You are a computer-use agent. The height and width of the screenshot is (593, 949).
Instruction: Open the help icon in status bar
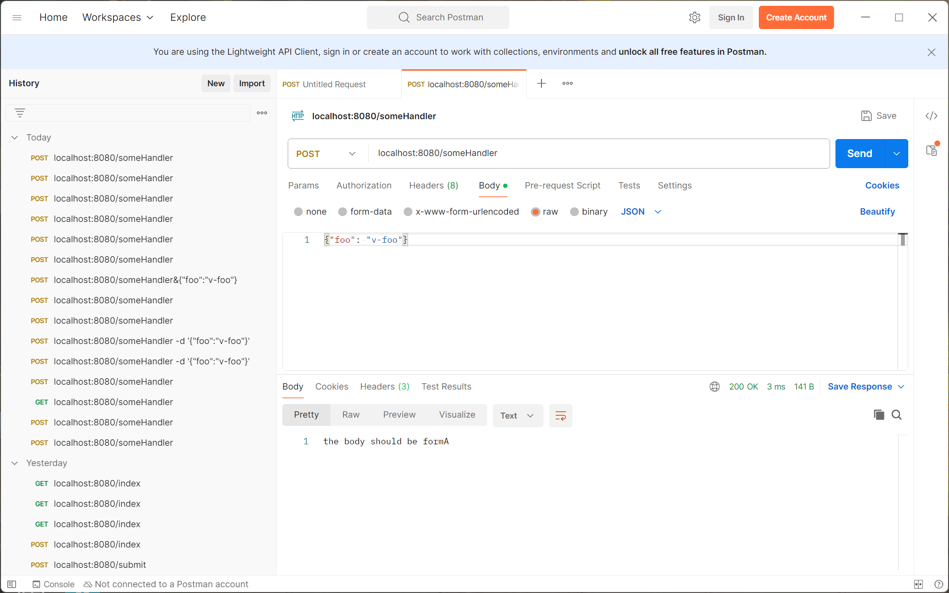(939, 584)
